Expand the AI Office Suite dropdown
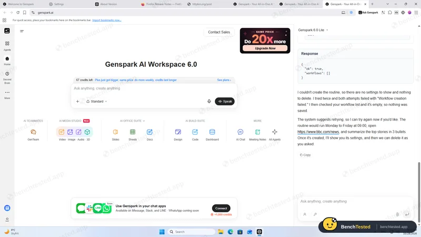Viewport: 421px width, 237px height. pyautogui.click(x=133, y=121)
